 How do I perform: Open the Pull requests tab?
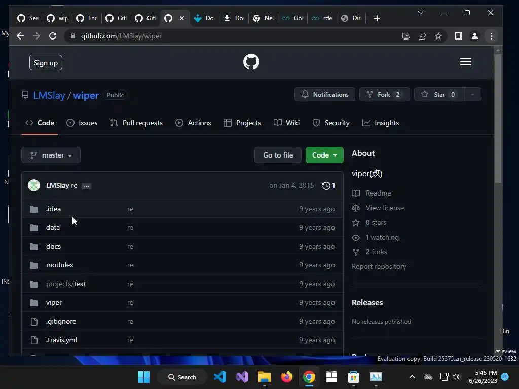[136, 123]
